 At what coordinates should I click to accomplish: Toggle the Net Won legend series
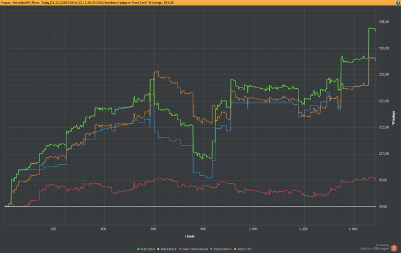coord(146,249)
